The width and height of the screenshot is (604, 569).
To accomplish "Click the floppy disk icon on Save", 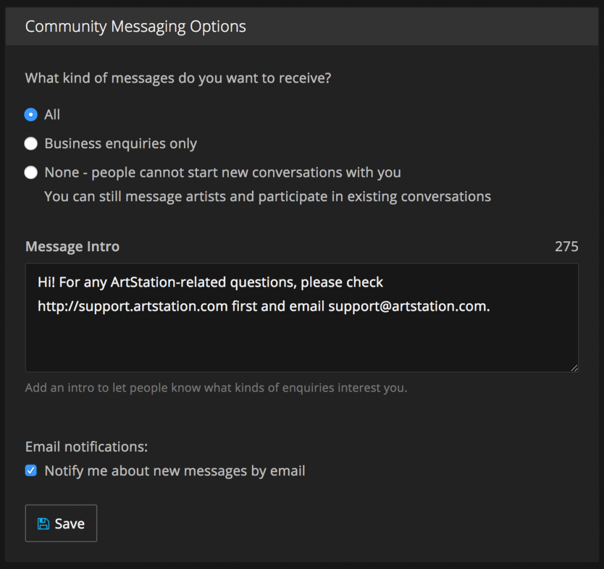I will [x=43, y=524].
